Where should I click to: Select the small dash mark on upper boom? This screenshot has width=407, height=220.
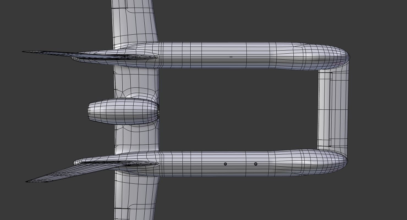[x=231, y=57]
